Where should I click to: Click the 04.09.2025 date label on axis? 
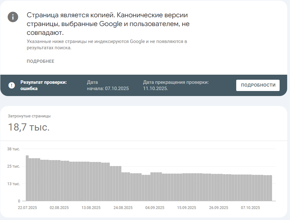pyautogui.click(x=155, y=208)
